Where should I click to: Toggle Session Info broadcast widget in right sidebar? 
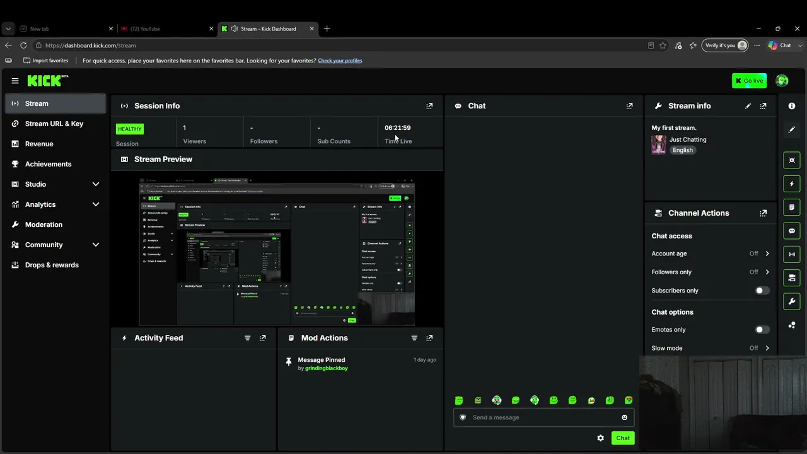(792, 254)
